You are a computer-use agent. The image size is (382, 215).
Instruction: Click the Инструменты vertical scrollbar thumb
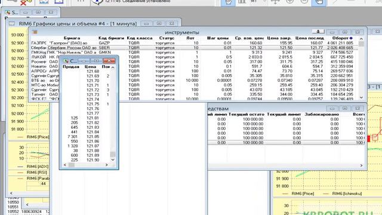point(361,44)
